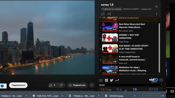Open Meditation for sleep thumbnail
Image resolution: width=175 pixels, height=98 pixels.
tap(110, 70)
